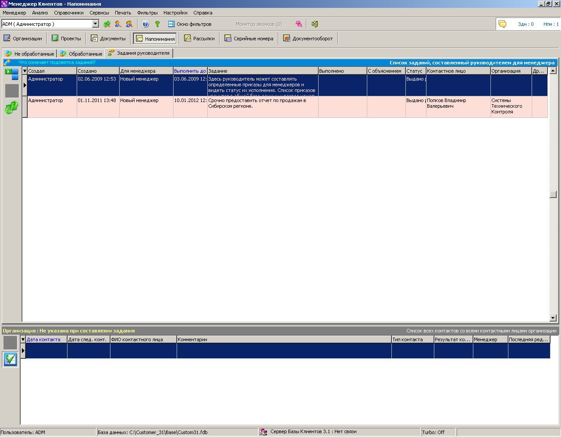561x438 pixels.
Task: Click the tasks list scroll down arrow
Action: pos(553,318)
